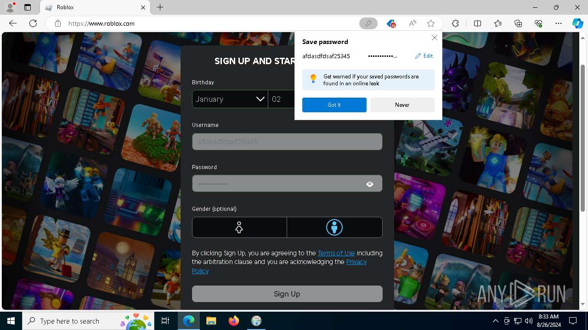This screenshot has height=330, width=588.
Task: Edit the saved password credentials
Action: pyautogui.click(x=424, y=56)
